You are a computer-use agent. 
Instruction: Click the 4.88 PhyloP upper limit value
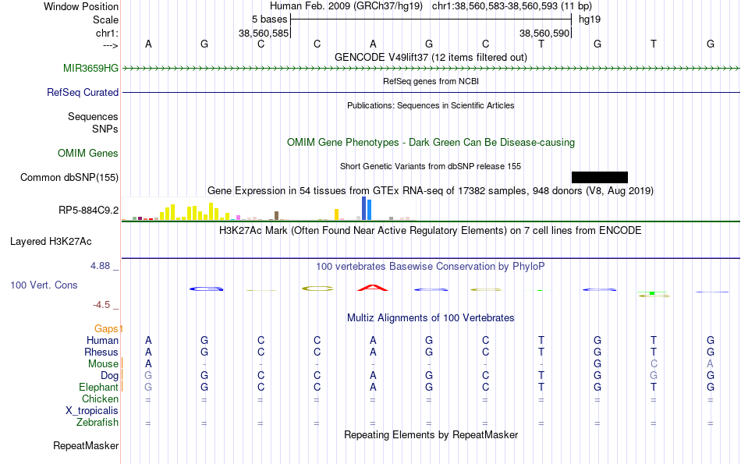click(100, 266)
